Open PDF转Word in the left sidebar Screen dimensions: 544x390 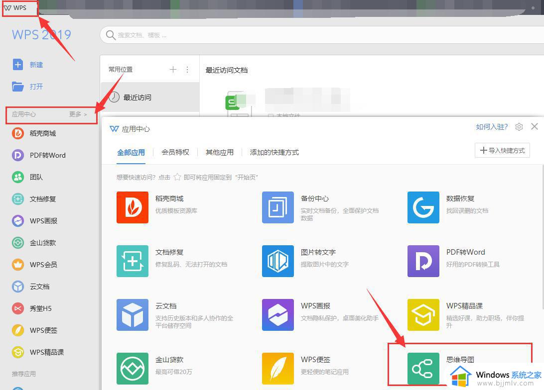[x=39, y=155]
